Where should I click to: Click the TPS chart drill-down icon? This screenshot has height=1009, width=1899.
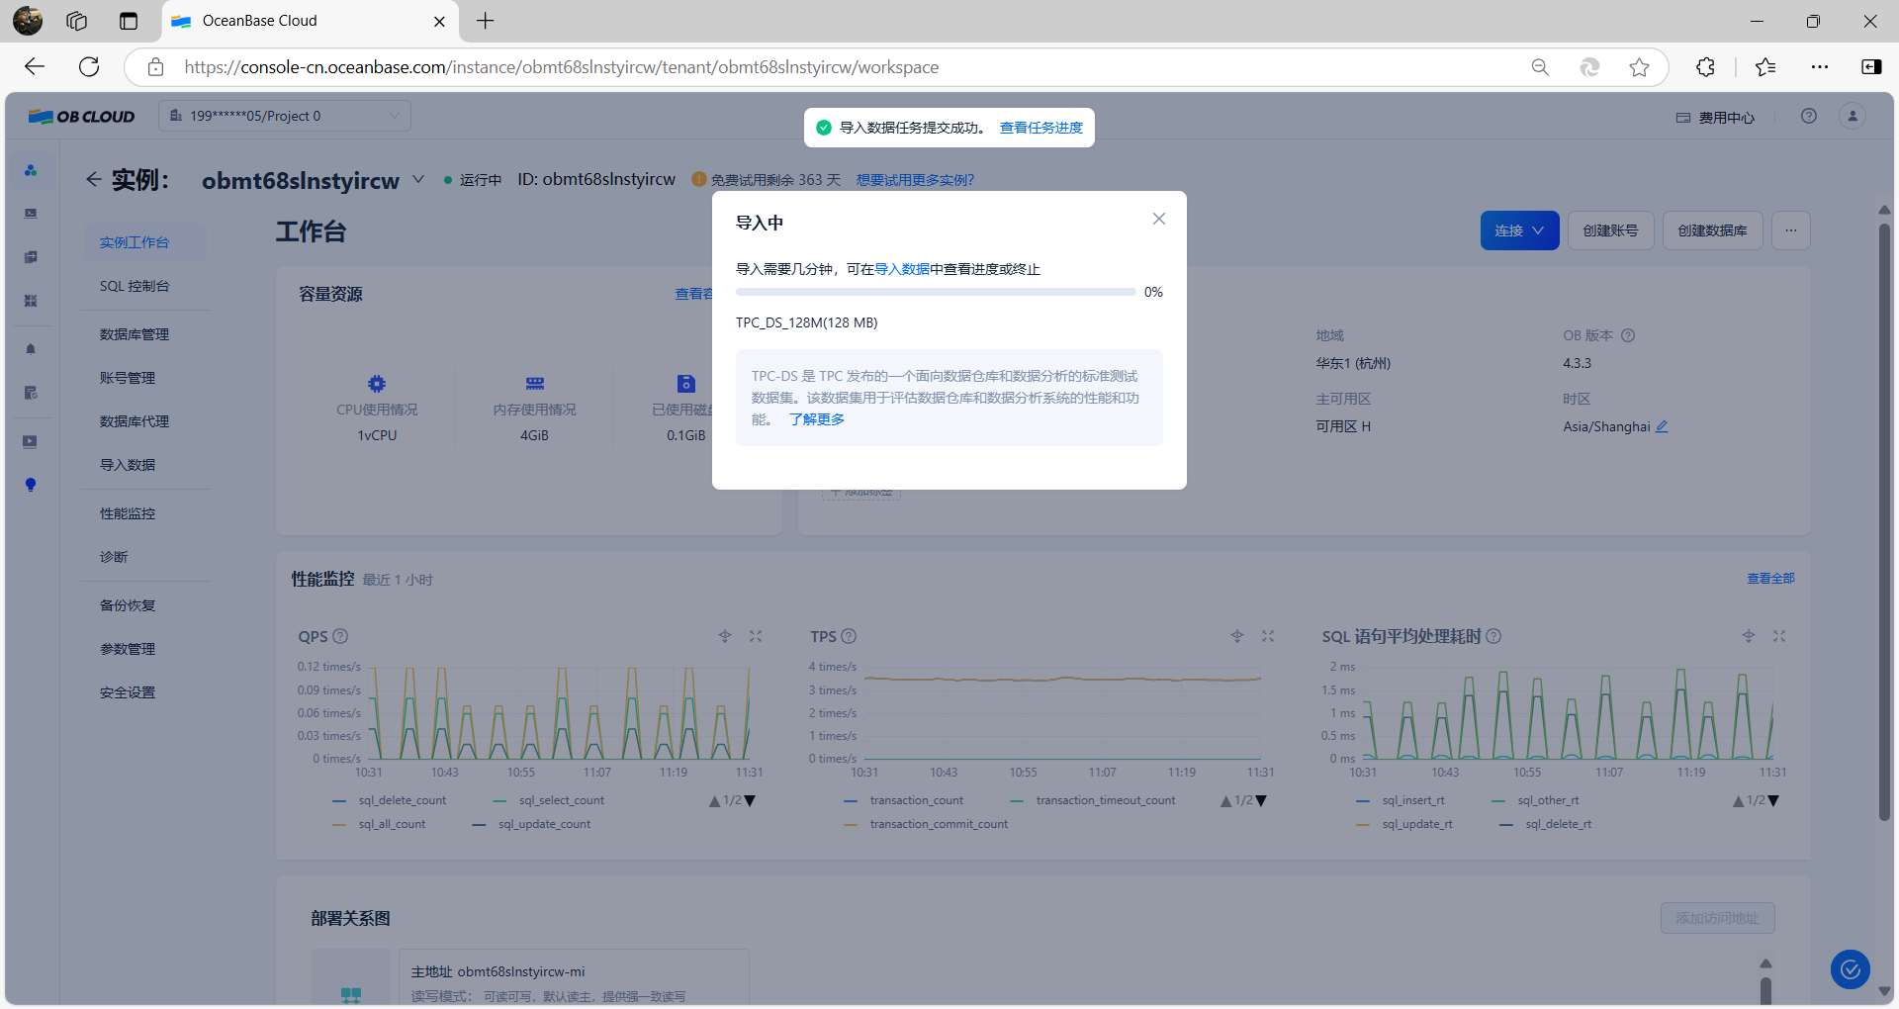(1237, 636)
